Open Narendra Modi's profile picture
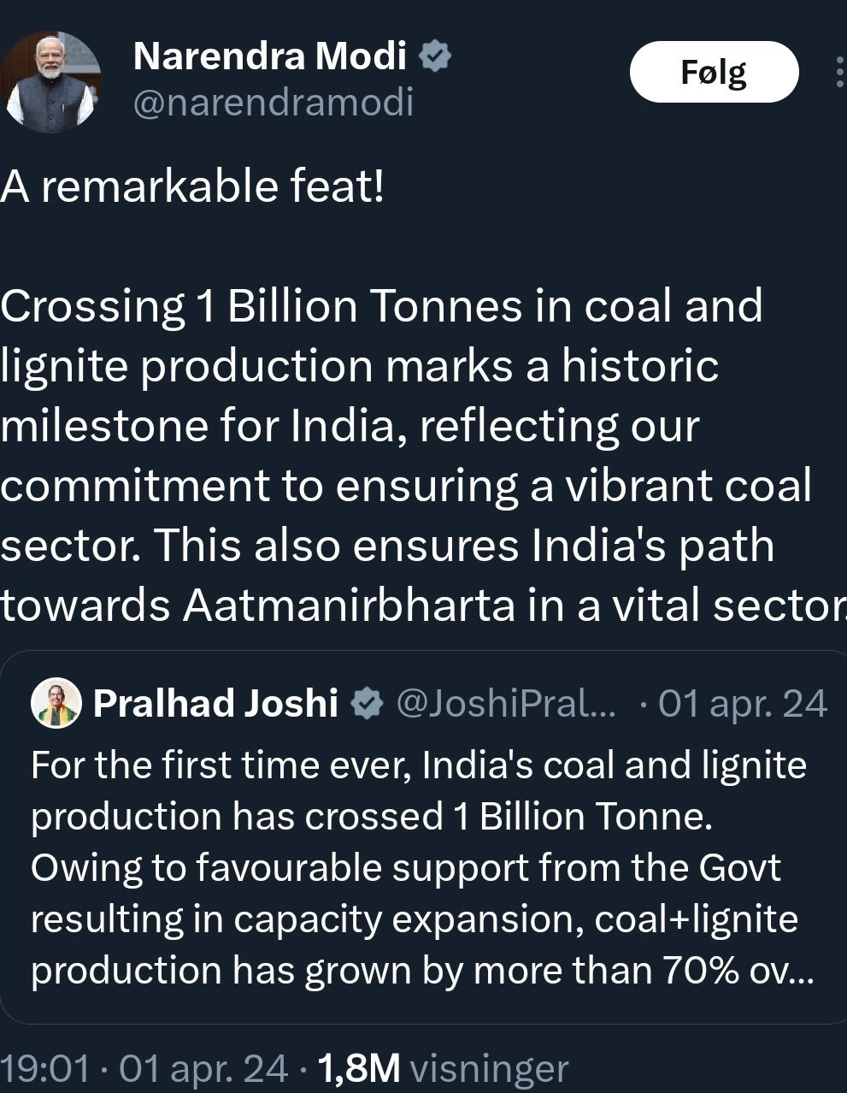 click(x=53, y=82)
